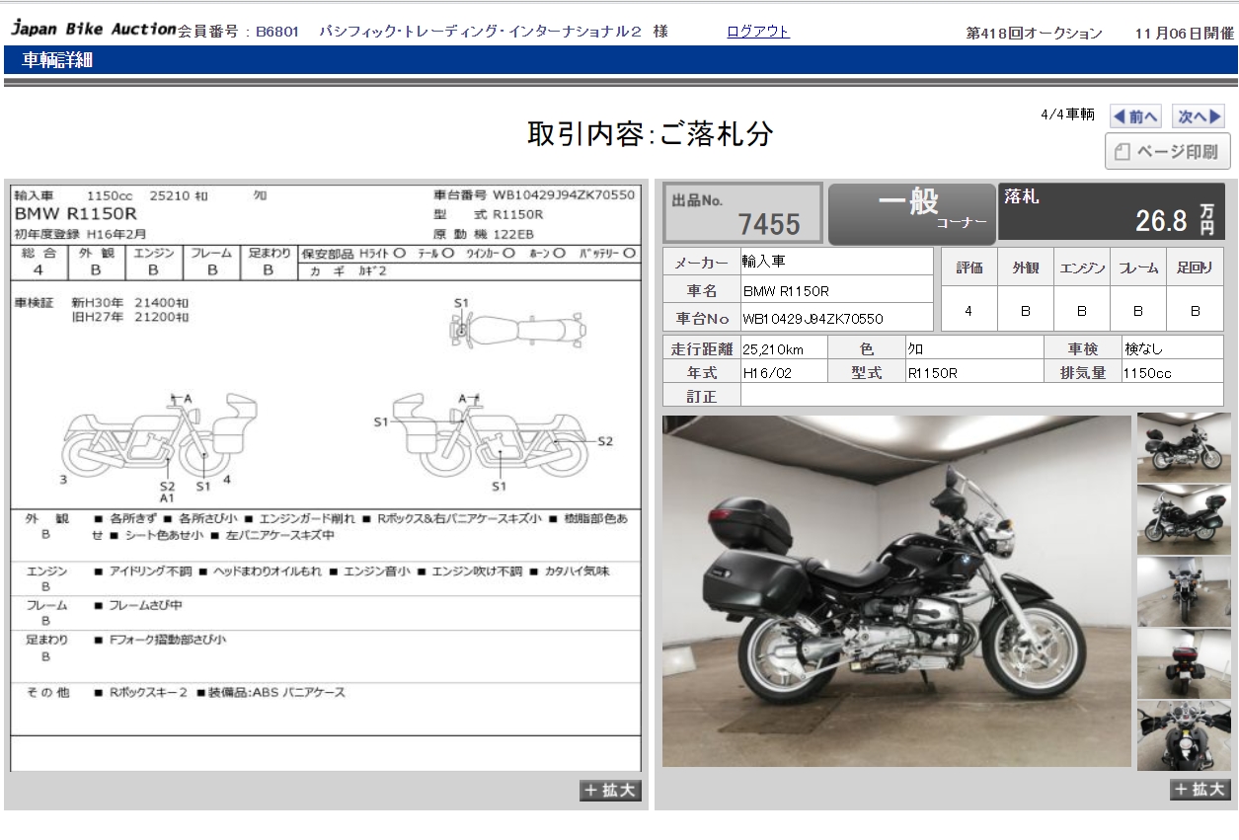This screenshot has width=1239, height=840.
Task: Open the right-facing side view thumbnail
Action: 1184,447
